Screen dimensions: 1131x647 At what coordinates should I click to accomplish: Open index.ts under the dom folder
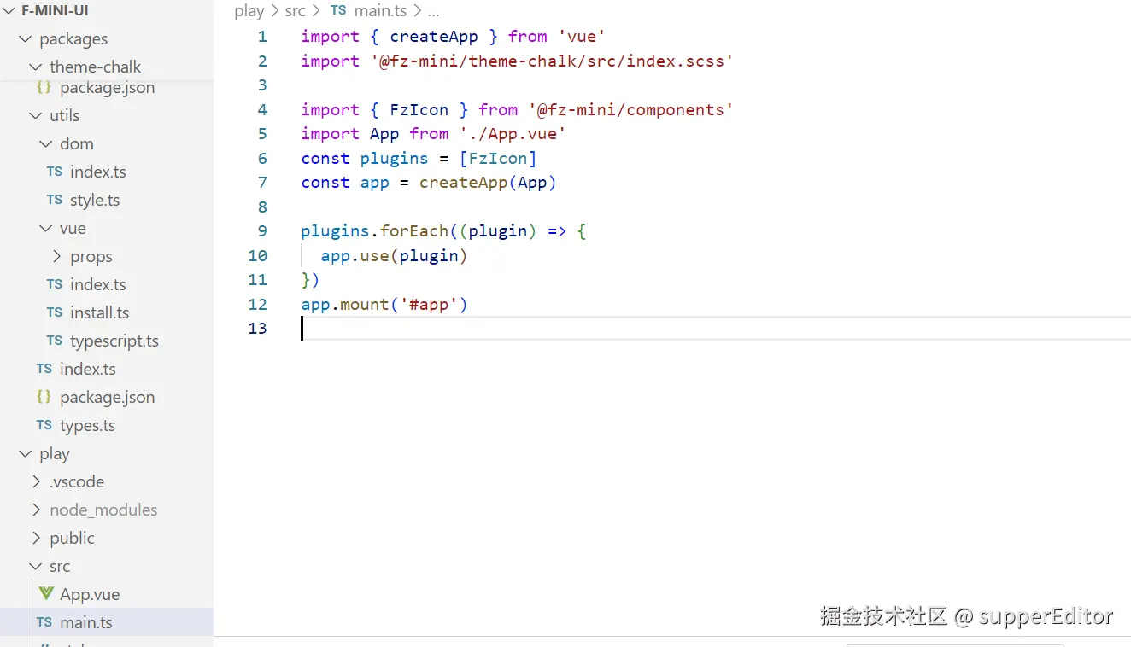86,172
